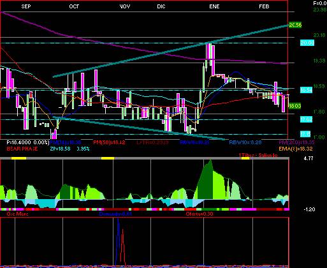Click the tall magenta candle at January peak
327x268 pixels.
point(213,60)
